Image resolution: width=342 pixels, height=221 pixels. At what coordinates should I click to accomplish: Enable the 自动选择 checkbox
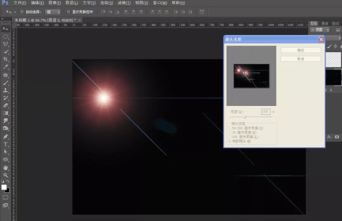(22, 11)
